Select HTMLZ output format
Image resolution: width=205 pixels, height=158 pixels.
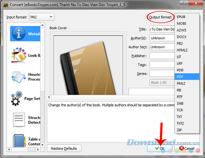tap(187, 50)
